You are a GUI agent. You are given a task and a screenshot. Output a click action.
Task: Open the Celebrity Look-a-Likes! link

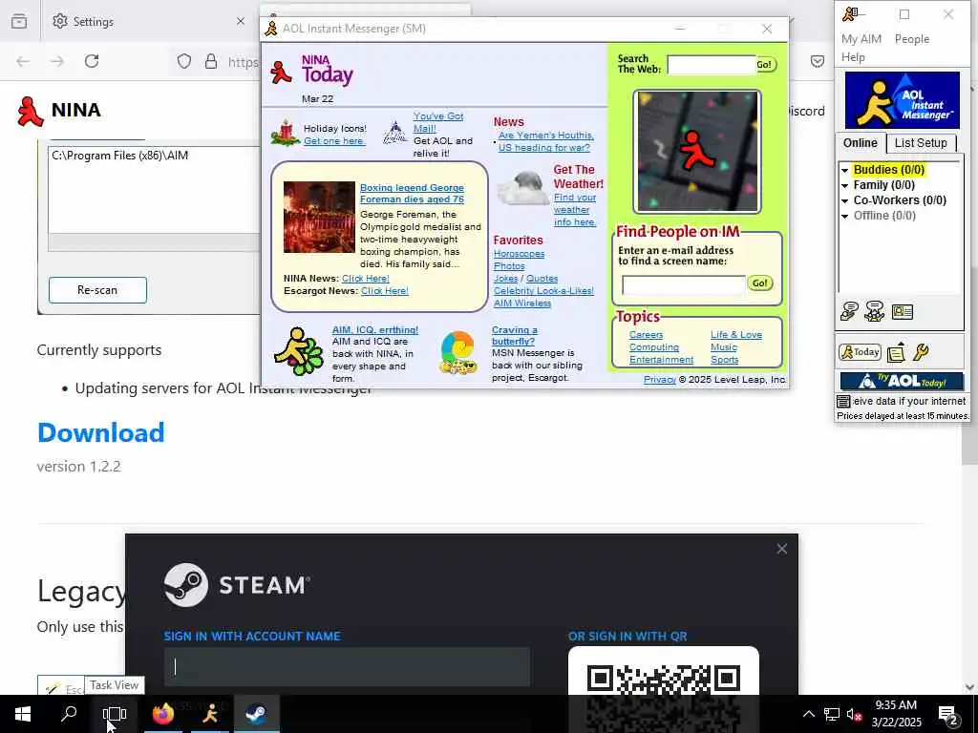543,290
